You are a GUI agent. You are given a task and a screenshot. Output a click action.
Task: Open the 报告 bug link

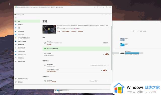74,31
